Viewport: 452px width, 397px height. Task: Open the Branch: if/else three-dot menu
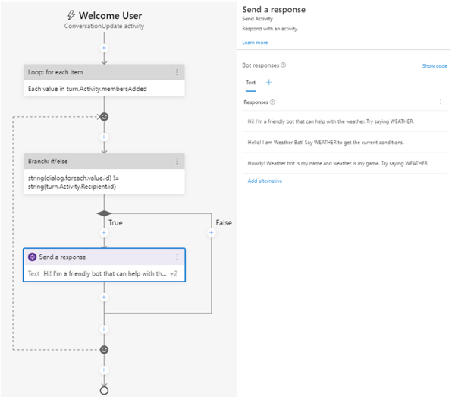click(177, 161)
